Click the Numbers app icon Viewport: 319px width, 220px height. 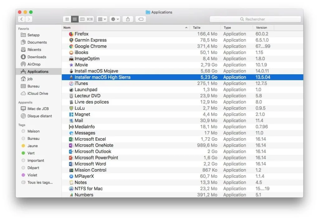tap(71, 195)
